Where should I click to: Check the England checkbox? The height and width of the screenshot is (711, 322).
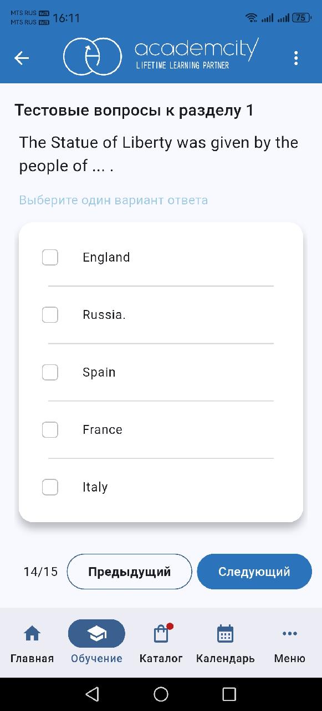coord(50,257)
